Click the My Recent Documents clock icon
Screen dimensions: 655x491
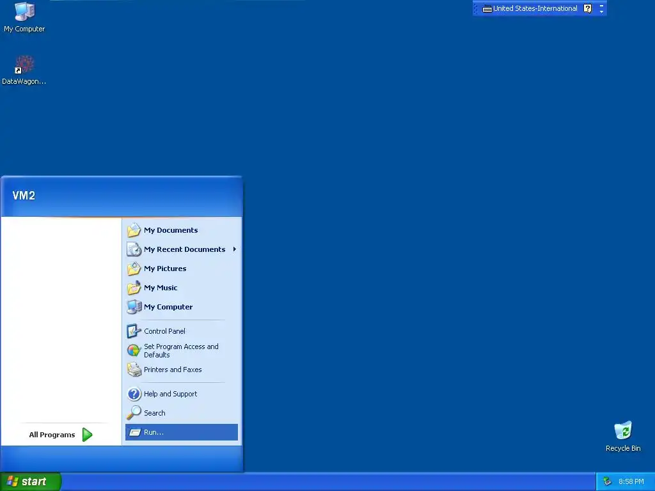click(x=134, y=249)
